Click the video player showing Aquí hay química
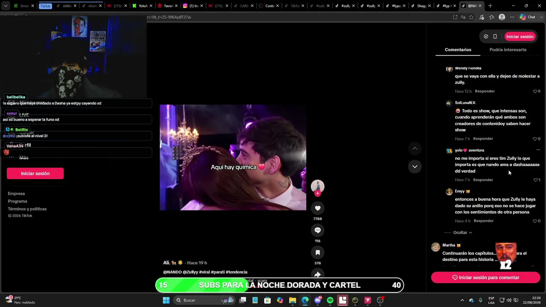Viewport: 546px width, 307px height. pos(233,157)
